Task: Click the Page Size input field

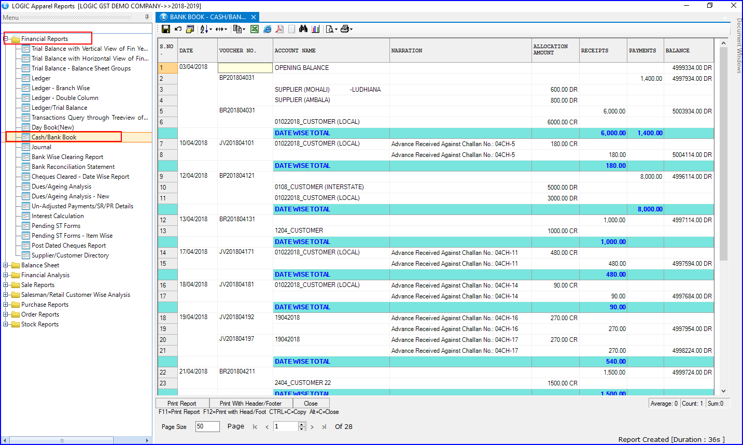Action: pos(207,426)
